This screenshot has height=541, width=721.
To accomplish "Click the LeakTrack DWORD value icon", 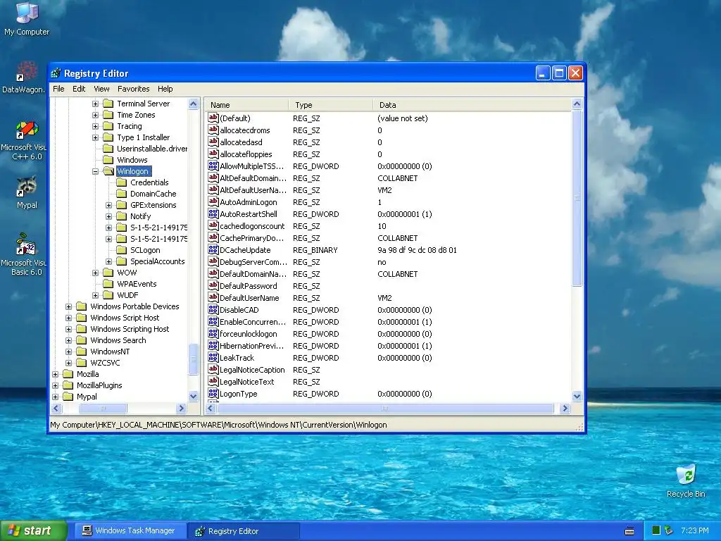I will tap(213, 357).
